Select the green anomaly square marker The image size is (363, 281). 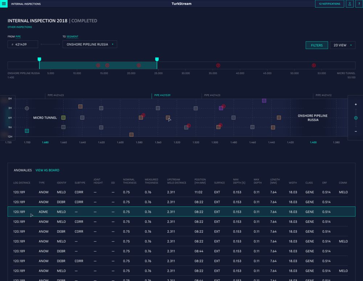(x=64, y=118)
